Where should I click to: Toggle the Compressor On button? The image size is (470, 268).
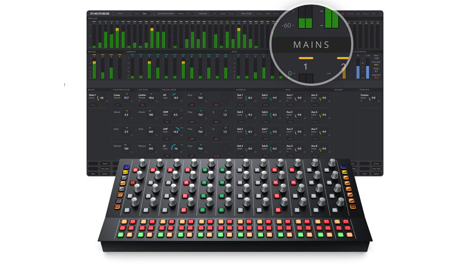pyautogui.click(x=118, y=105)
